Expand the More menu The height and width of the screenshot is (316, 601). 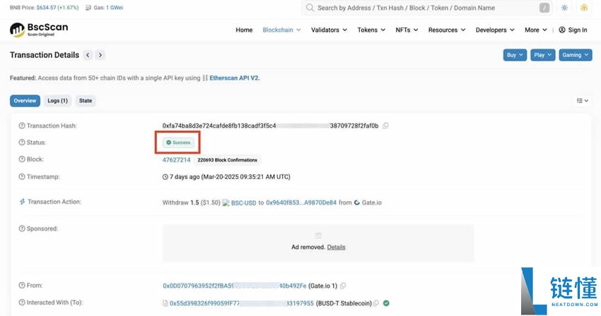(x=536, y=30)
